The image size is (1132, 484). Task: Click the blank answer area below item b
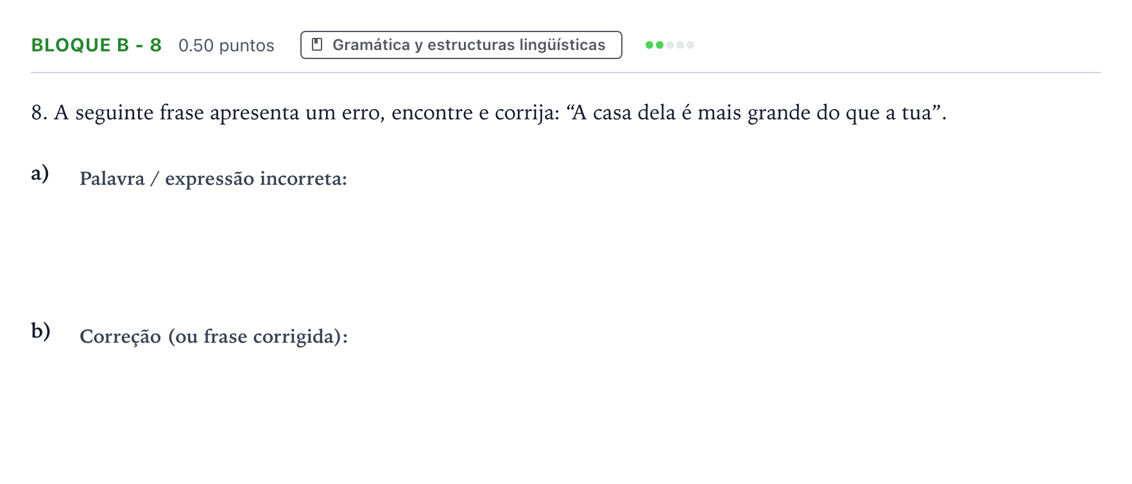click(565, 411)
